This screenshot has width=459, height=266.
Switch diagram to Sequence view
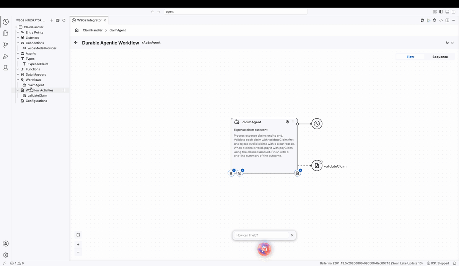click(x=440, y=57)
